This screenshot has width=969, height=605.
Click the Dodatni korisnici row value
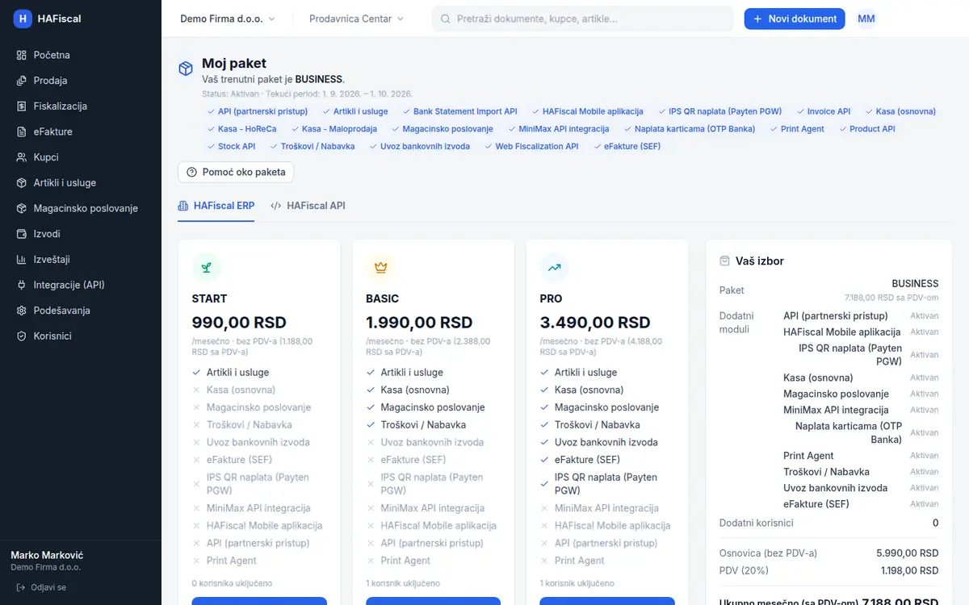point(935,523)
